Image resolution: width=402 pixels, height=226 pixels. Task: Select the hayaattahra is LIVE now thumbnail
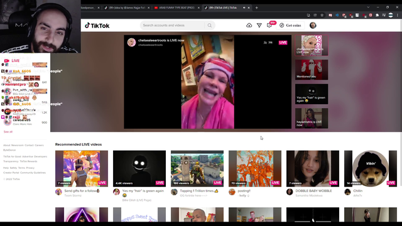pyautogui.click(x=312, y=118)
